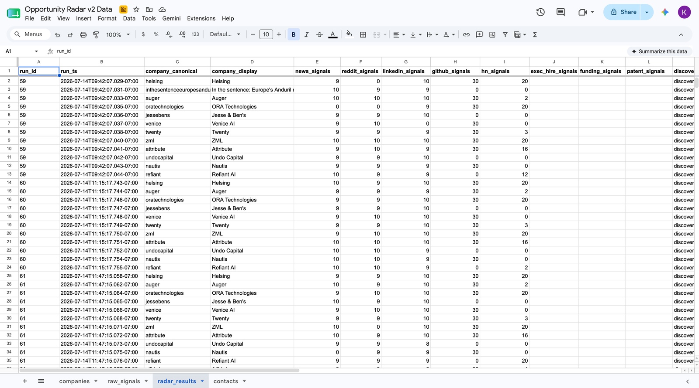Open the table views dropdown icon

point(520,34)
